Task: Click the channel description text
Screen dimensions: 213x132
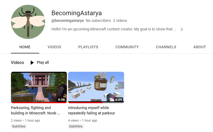Action: [x=113, y=29]
